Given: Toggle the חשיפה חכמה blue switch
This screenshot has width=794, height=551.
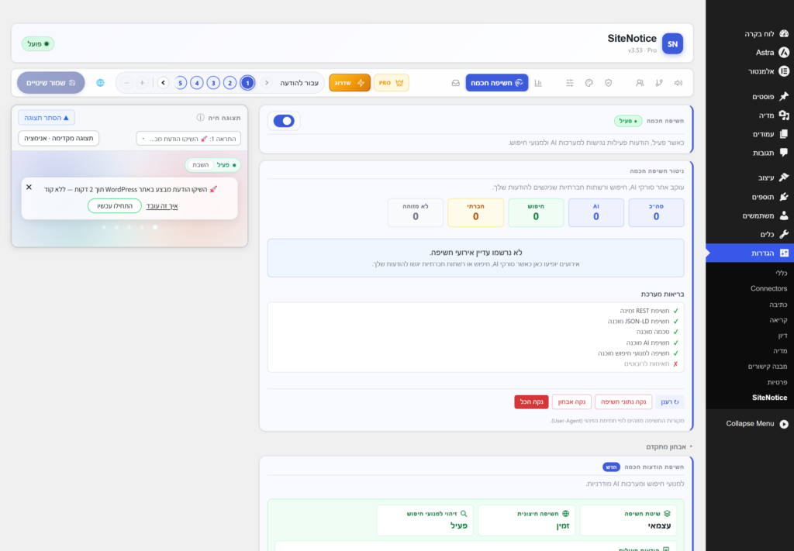Looking at the screenshot, I should pos(284,121).
